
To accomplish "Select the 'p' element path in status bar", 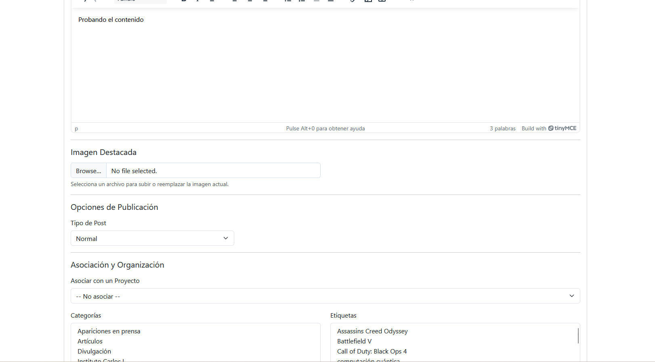I will tap(76, 129).
